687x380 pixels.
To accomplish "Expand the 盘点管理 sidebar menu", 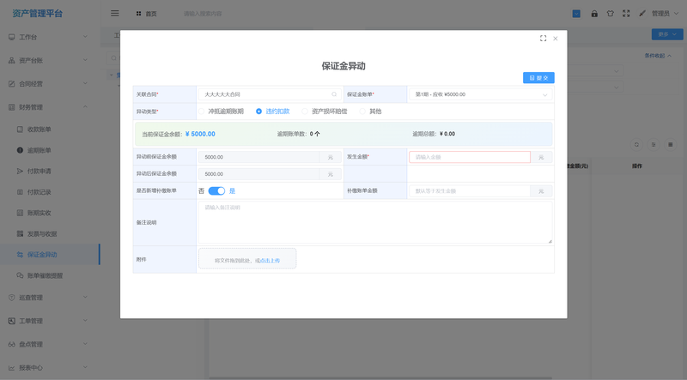I will click(85, 344).
